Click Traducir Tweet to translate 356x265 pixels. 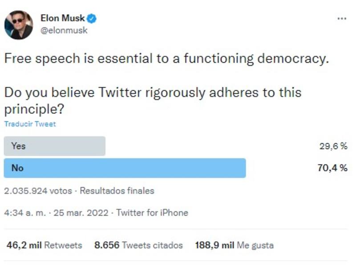[x=30, y=124]
